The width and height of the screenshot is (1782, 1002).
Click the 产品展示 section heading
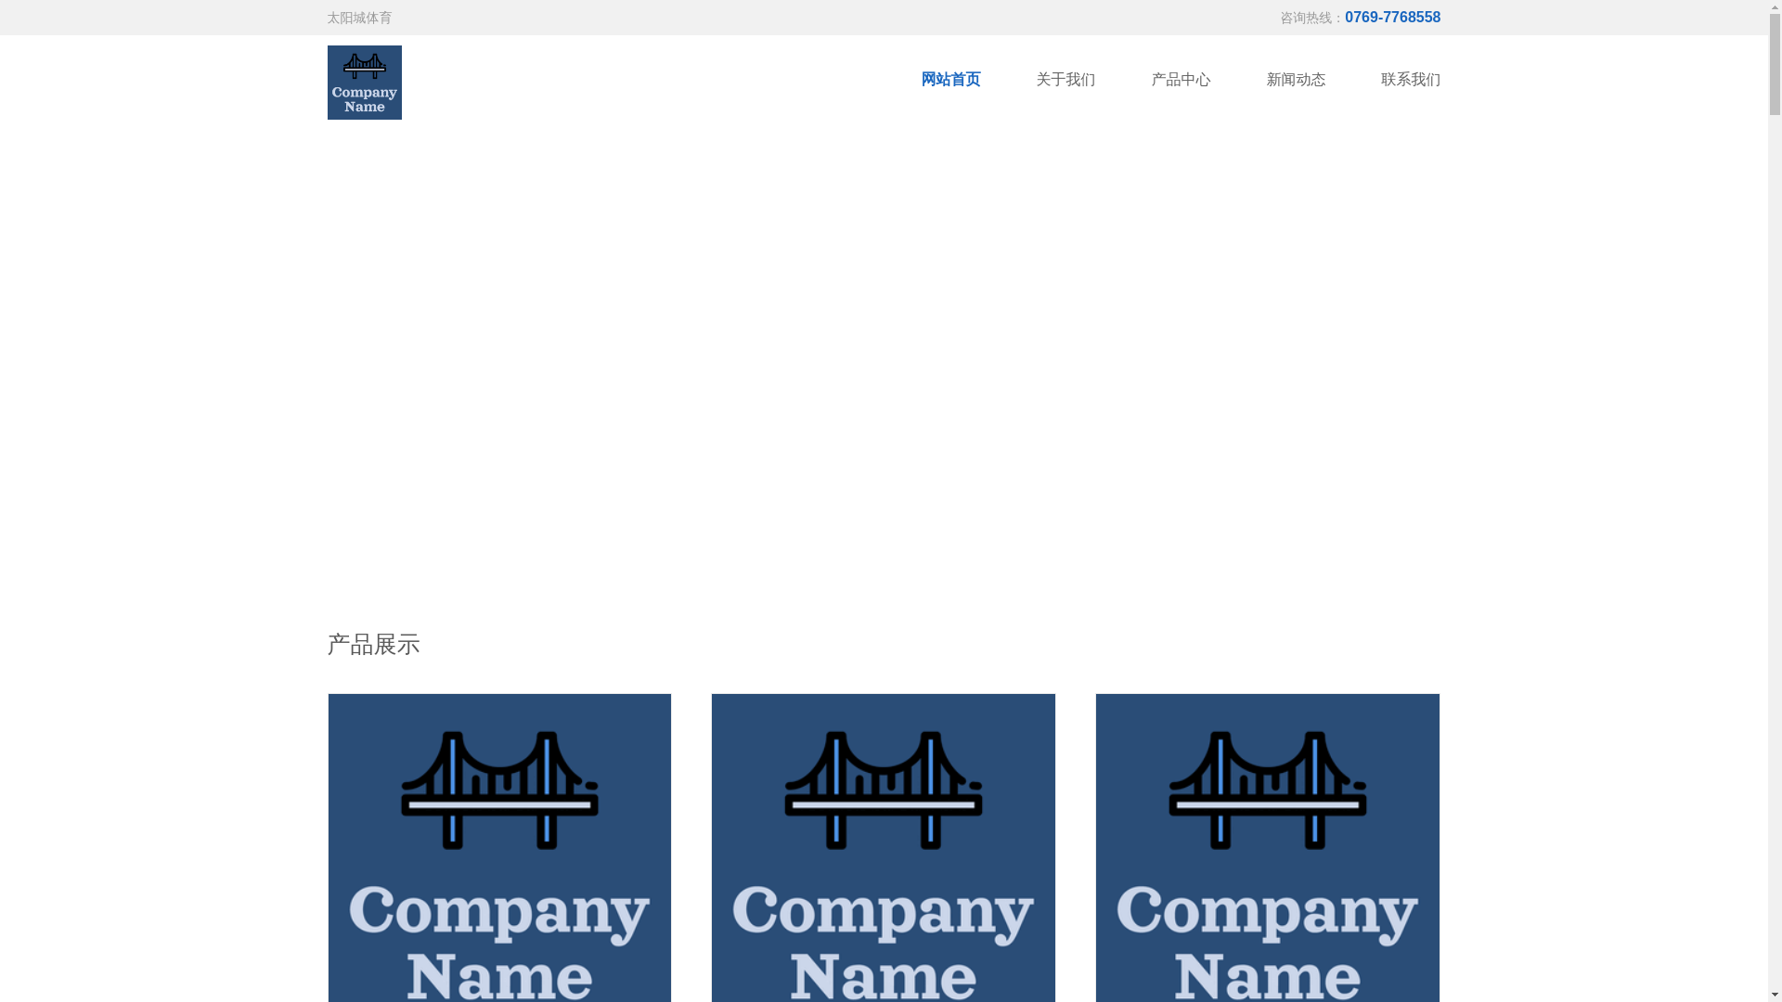[373, 645]
